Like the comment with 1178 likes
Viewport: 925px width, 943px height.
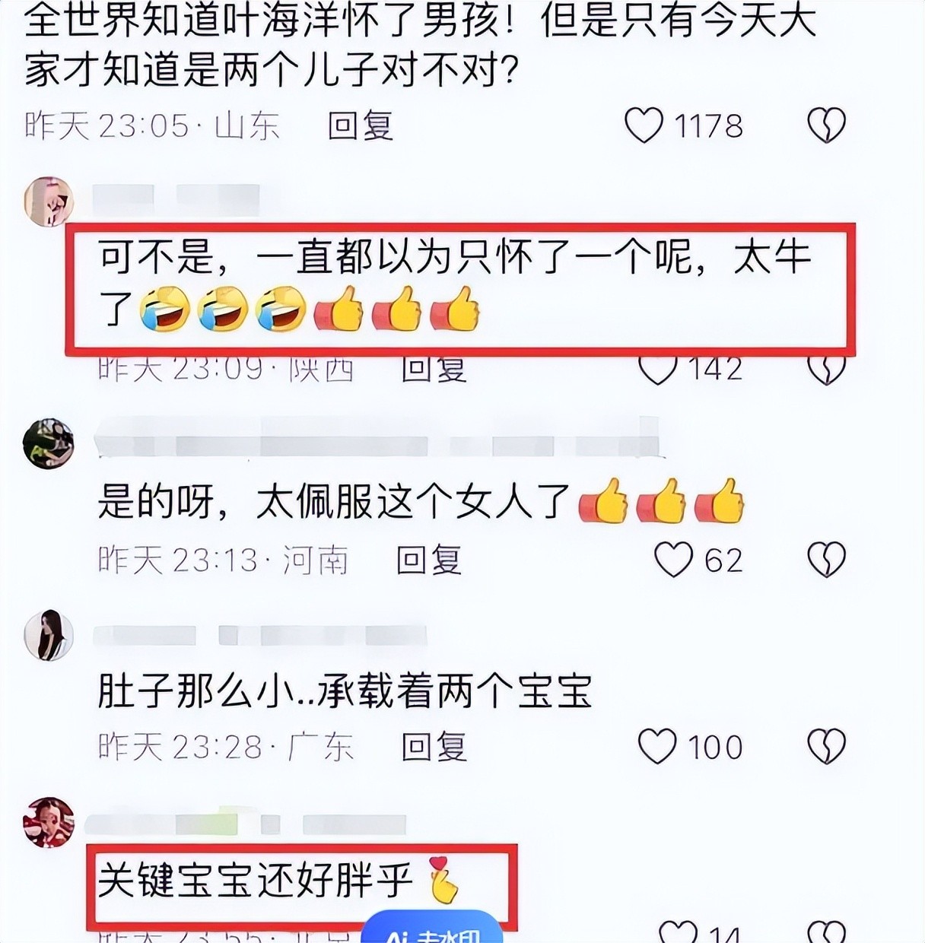(644, 125)
